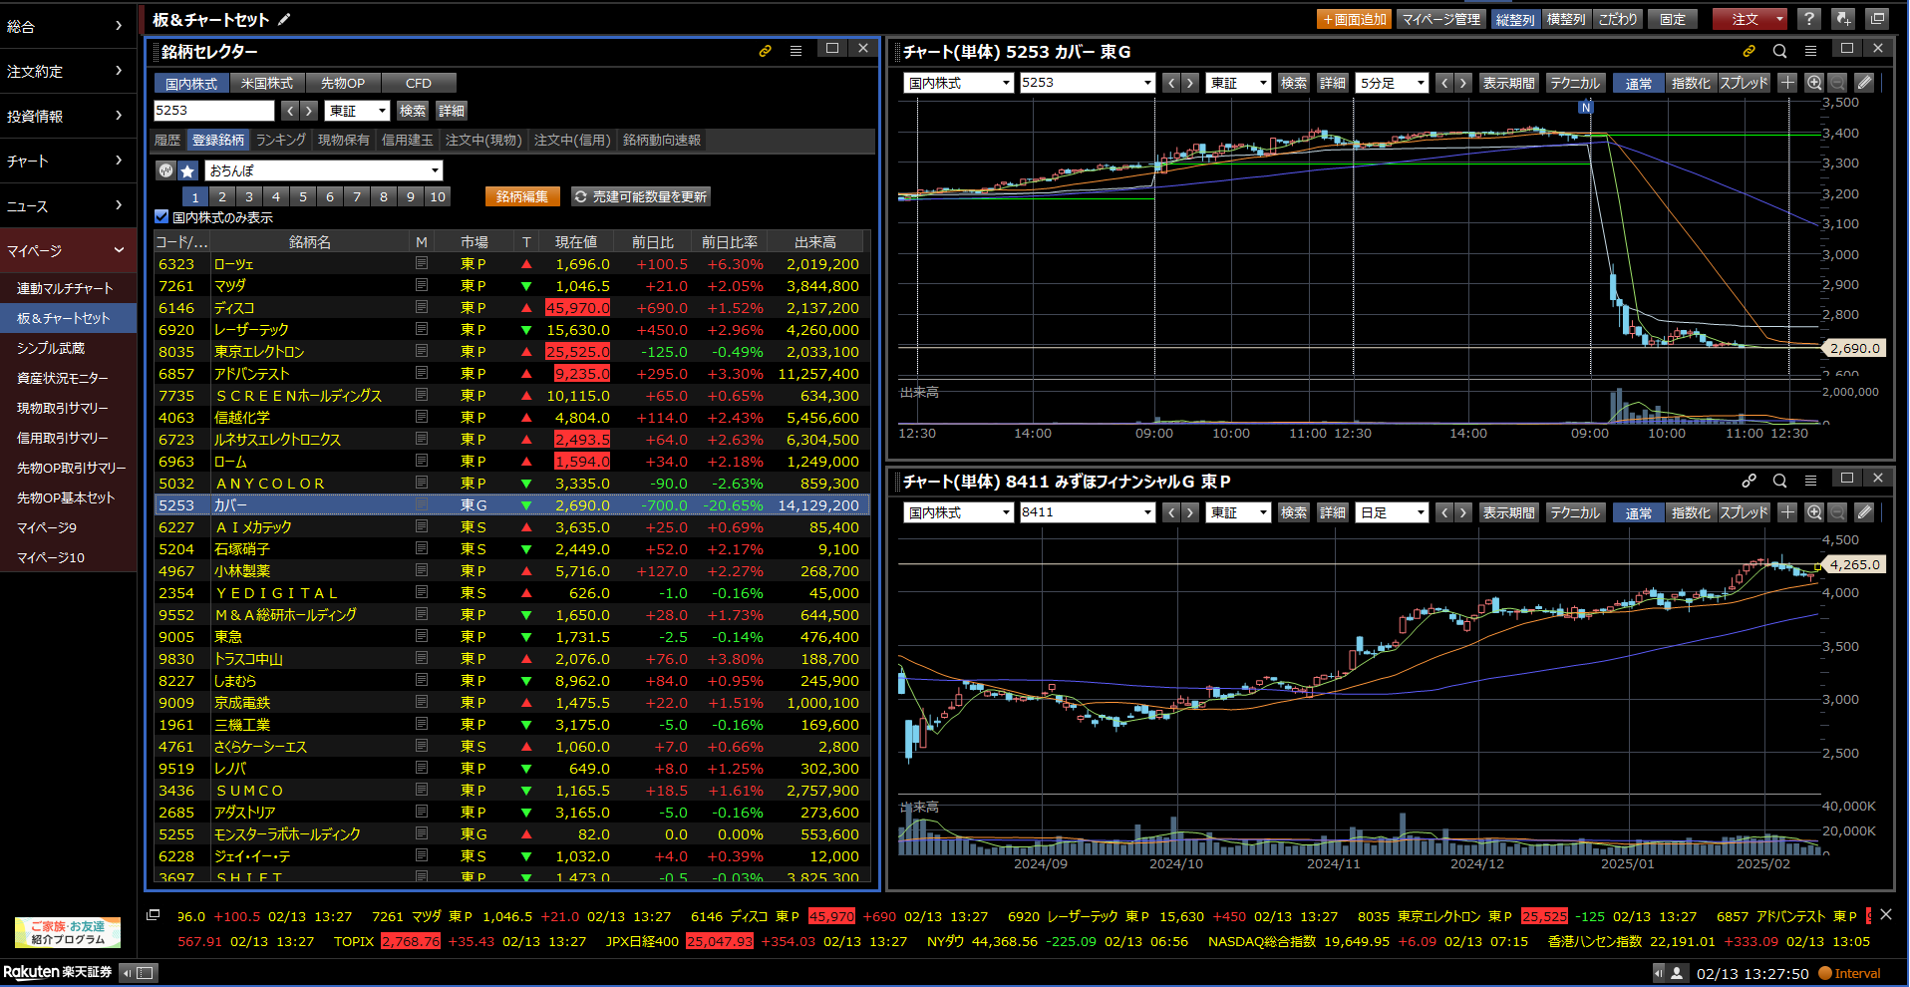Click the crosshair plus icon in 8411 chart toolbar

(1787, 512)
